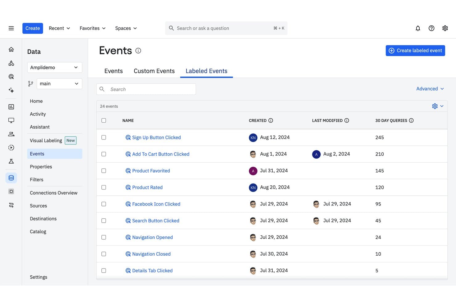This screenshot has width=456, height=304.
Task: Check the Product Favorited row
Action: (x=104, y=171)
